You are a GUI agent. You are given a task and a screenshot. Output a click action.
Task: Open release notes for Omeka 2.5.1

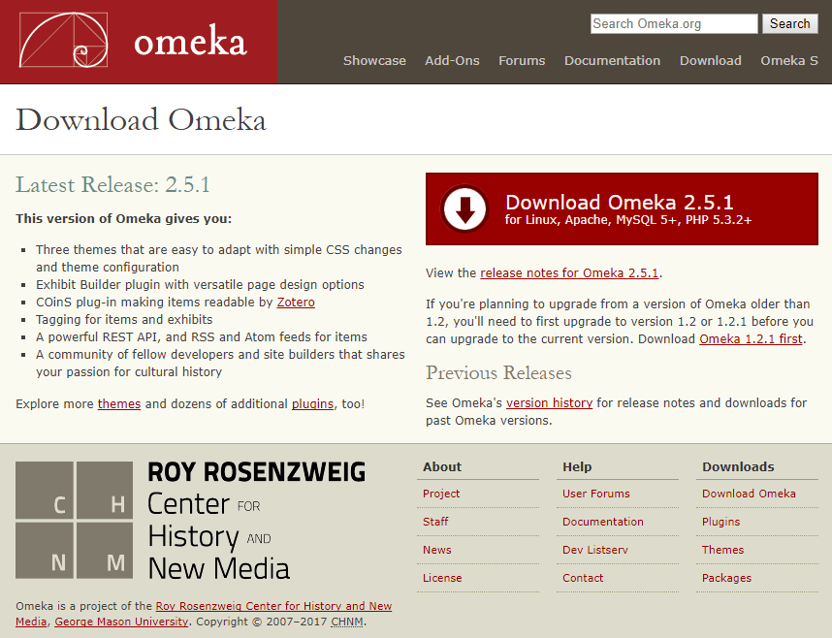(x=569, y=272)
